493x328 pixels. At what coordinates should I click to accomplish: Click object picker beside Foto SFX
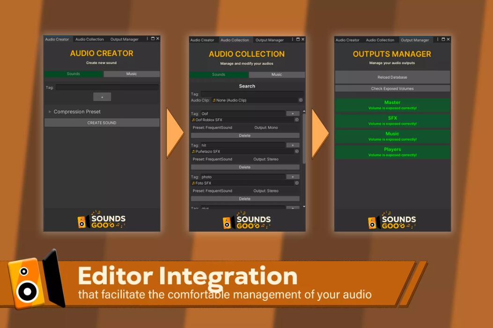click(296, 183)
